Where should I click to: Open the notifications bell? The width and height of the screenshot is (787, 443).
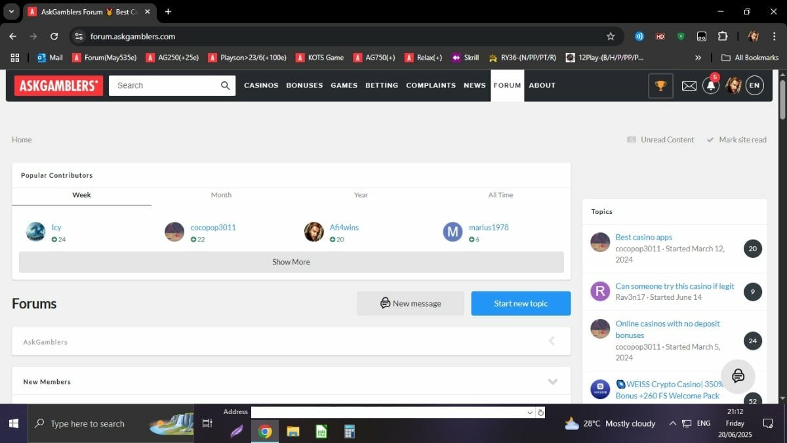711,85
